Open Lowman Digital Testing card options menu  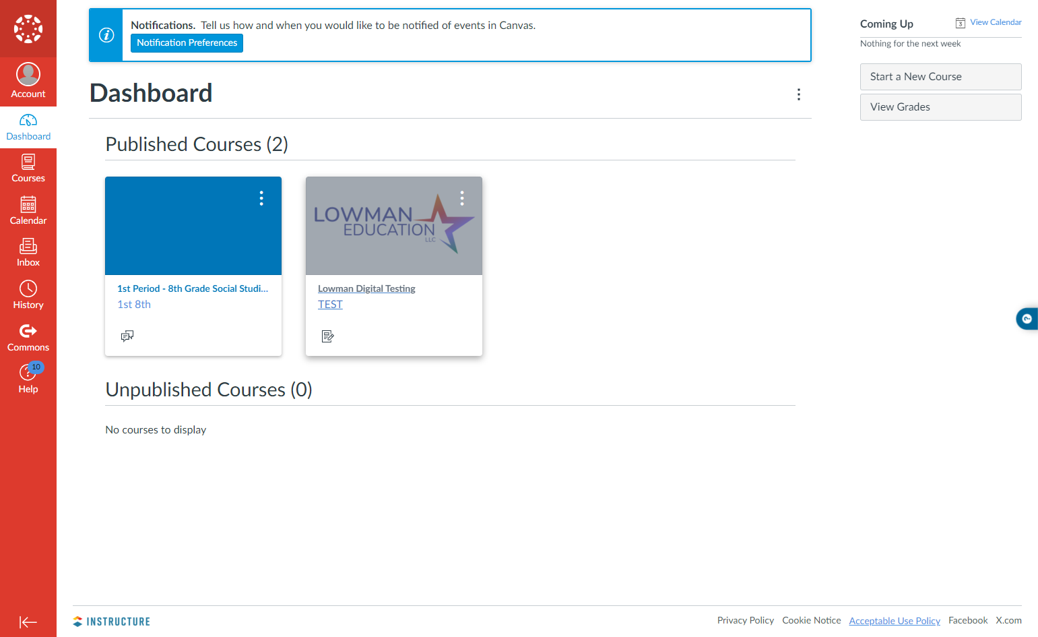(462, 198)
